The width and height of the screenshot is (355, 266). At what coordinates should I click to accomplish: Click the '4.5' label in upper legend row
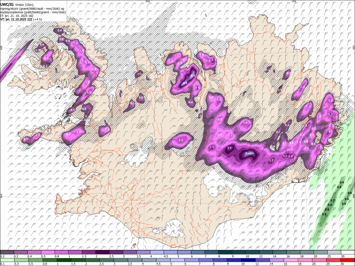point(166,256)
